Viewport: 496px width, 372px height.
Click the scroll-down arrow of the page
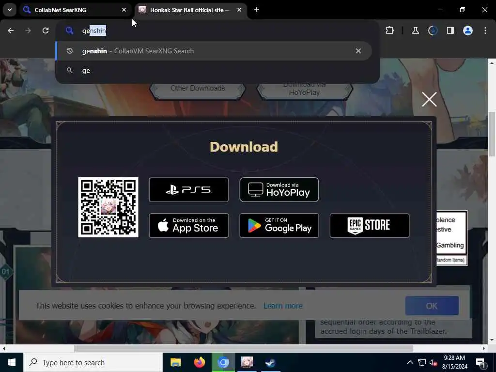click(492, 341)
